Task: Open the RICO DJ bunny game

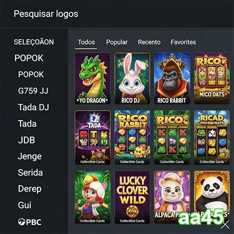Action: click(132, 79)
